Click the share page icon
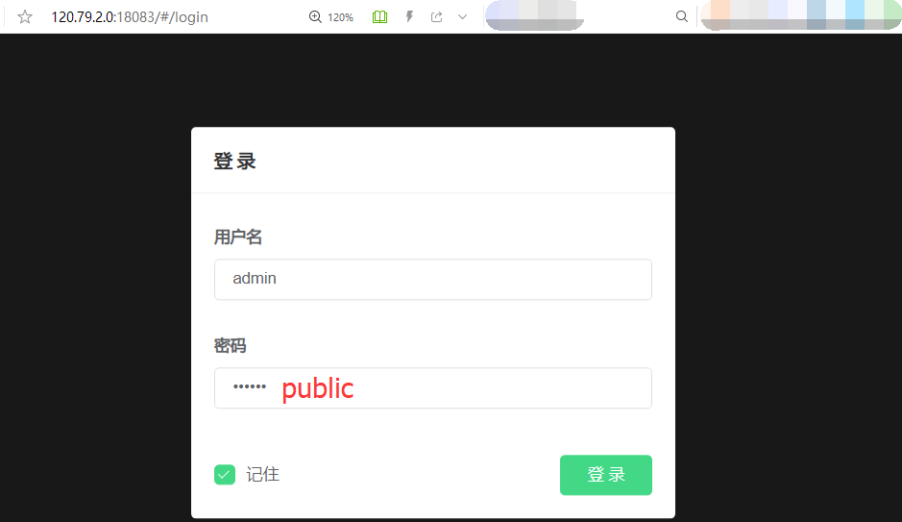 pos(437,16)
